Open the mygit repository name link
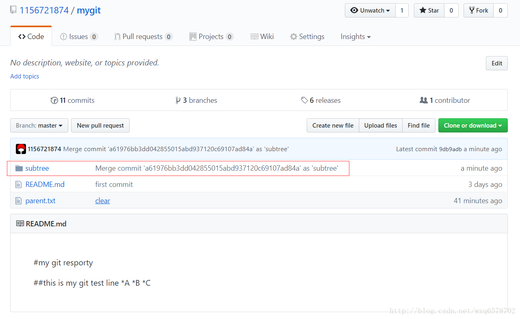The width and height of the screenshot is (520, 319). click(x=89, y=10)
